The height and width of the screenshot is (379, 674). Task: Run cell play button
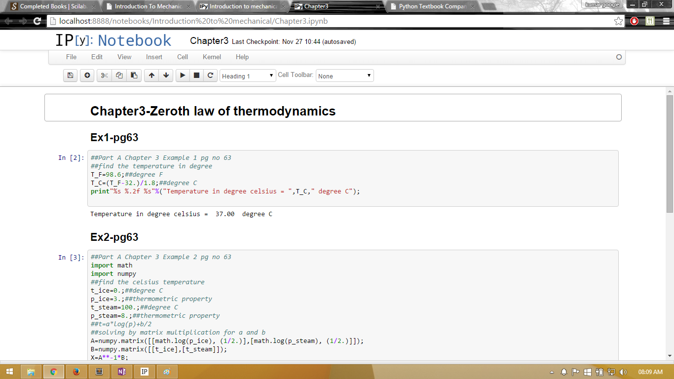point(183,76)
